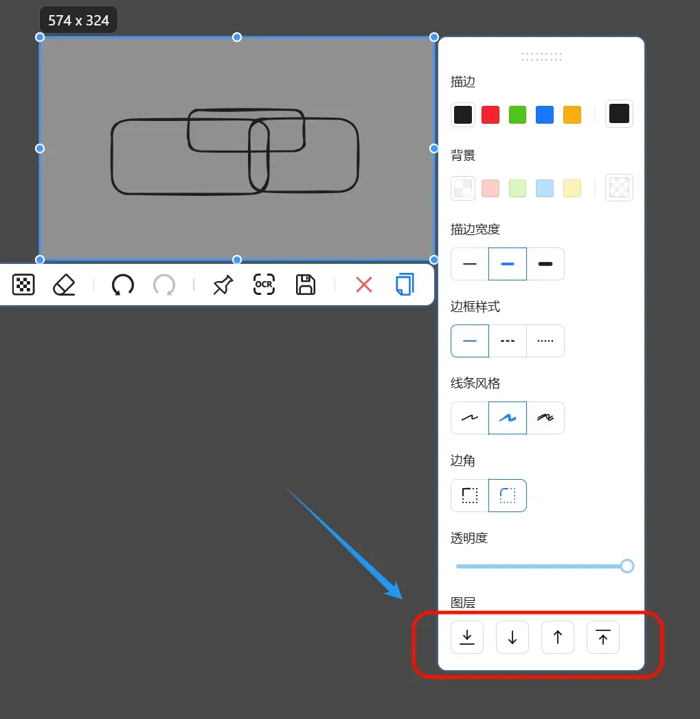
Task: Choose the thin stroke width
Action: point(470,264)
